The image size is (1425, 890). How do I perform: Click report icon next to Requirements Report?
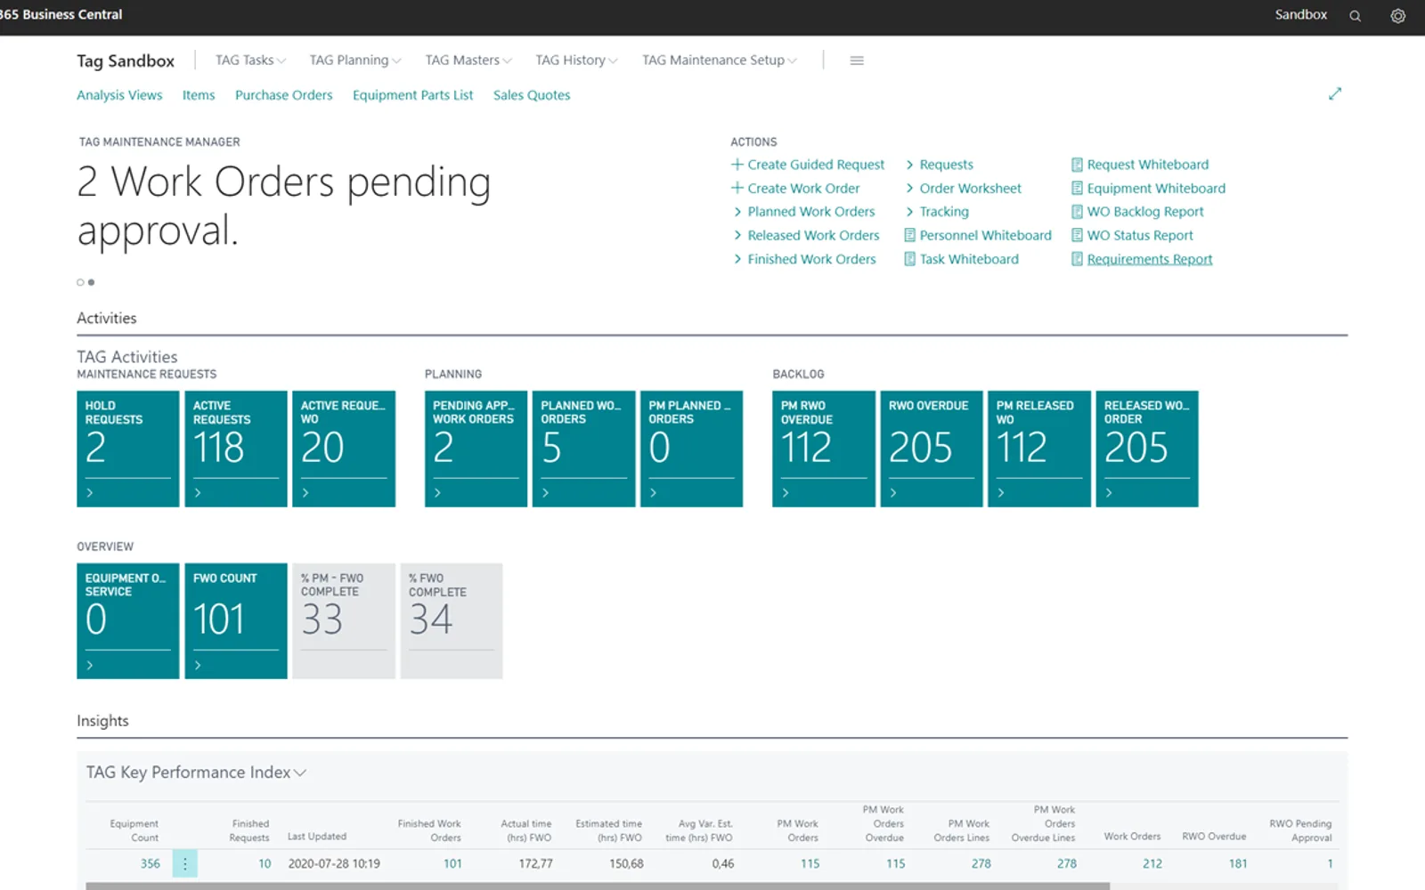coord(1077,259)
